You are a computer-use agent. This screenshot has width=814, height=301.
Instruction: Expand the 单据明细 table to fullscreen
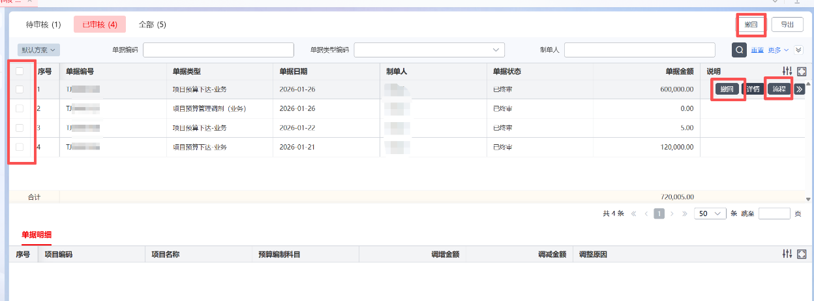point(802,254)
